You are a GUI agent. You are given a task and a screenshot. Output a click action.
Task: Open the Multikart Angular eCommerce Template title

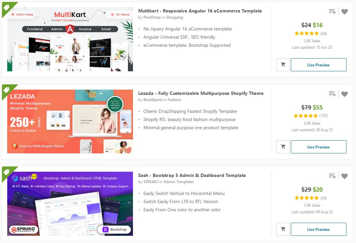(200, 11)
